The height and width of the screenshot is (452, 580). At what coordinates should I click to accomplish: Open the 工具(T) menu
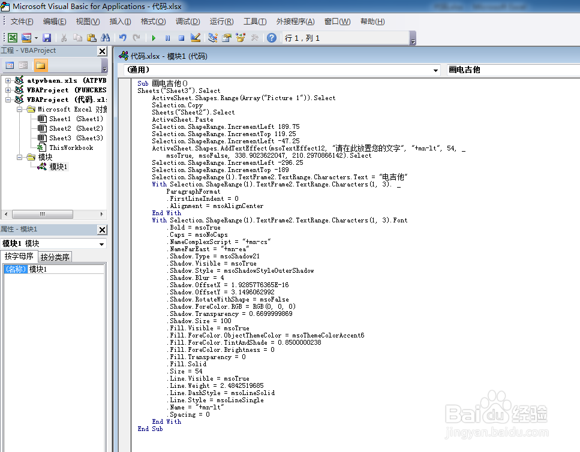pos(255,22)
